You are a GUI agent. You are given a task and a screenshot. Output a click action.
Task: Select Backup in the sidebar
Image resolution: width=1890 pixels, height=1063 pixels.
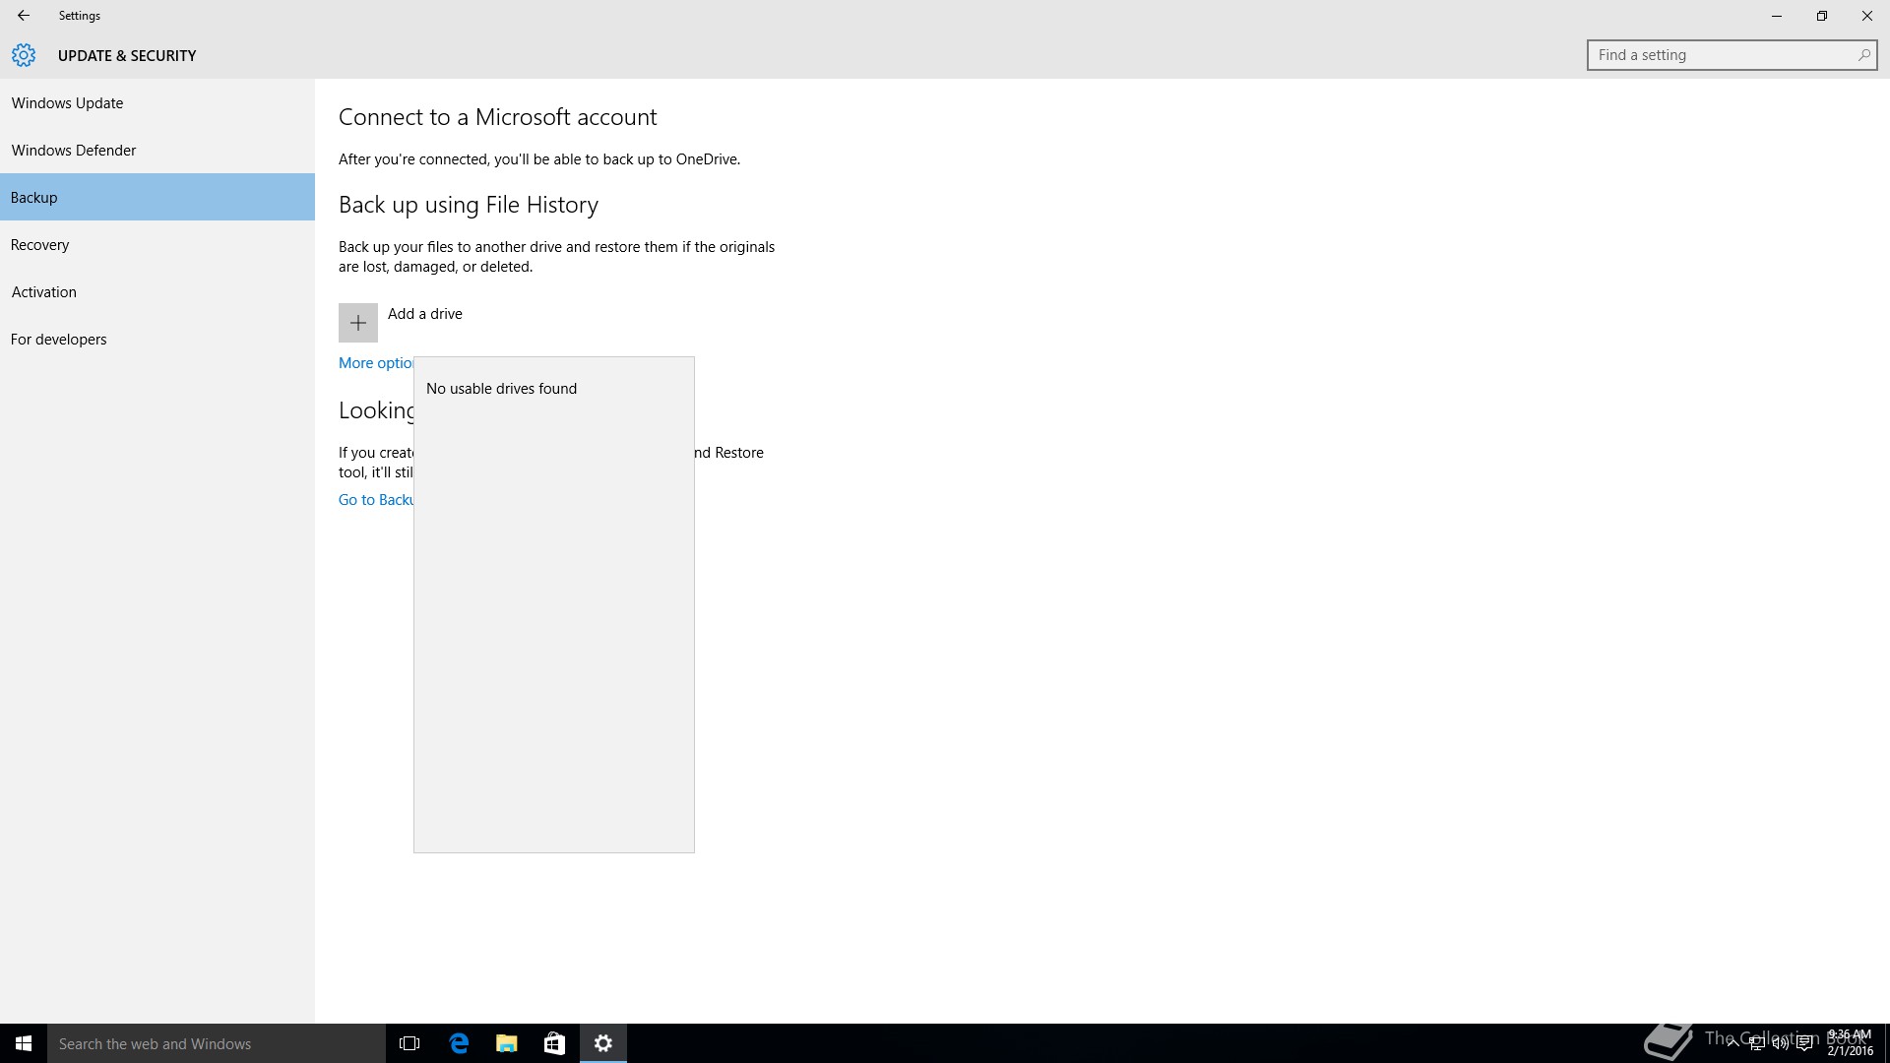[157, 197]
